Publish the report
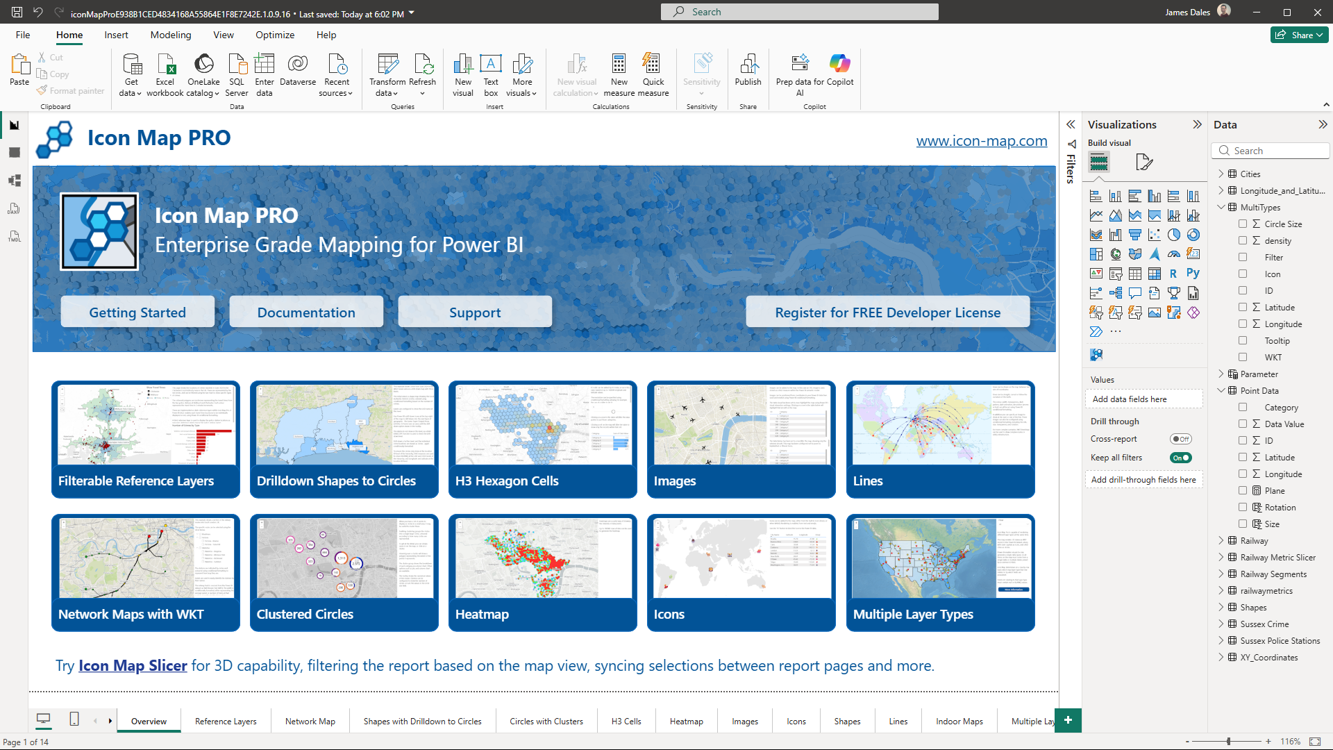Image resolution: width=1333 pixels, height=750 pixels. 748,74
